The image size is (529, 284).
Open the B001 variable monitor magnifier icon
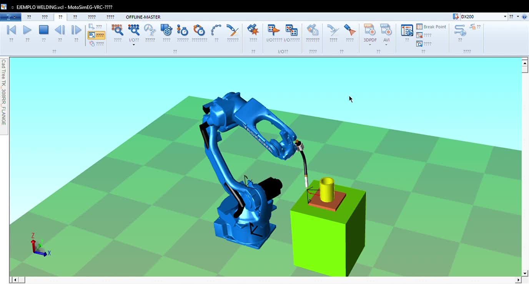pyautogui.click(x=117, y=30)
